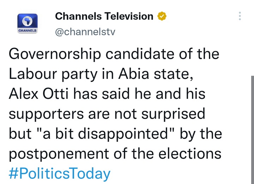This screenshot has height=184, width=254.
Task: Click the tweet text to open details
Action: point(115,104)
